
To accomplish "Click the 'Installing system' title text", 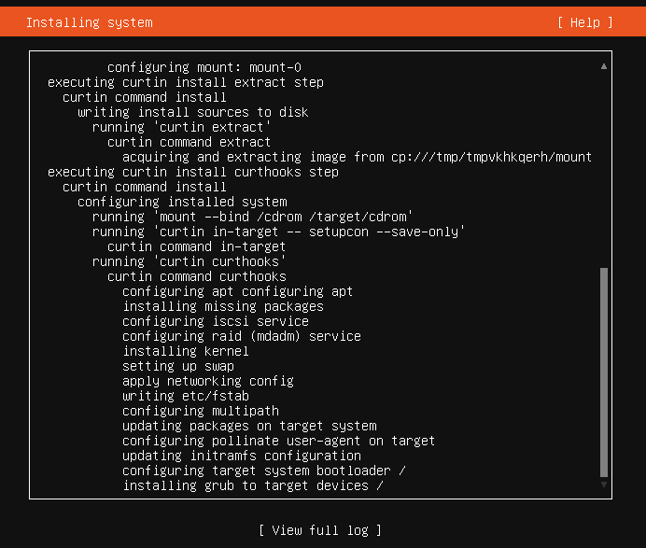I will [x=90, y=22].
